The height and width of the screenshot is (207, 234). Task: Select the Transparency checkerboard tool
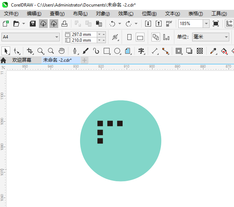tap(200, 51)
